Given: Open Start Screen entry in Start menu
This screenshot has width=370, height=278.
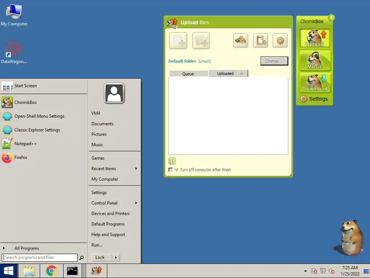Looking at the screenshot, I should point(44,86).
